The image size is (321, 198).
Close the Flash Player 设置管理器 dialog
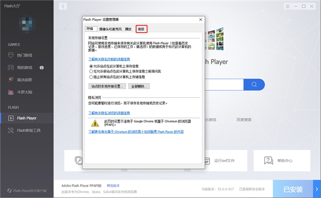pyautogui.click(x=201, y=19)
